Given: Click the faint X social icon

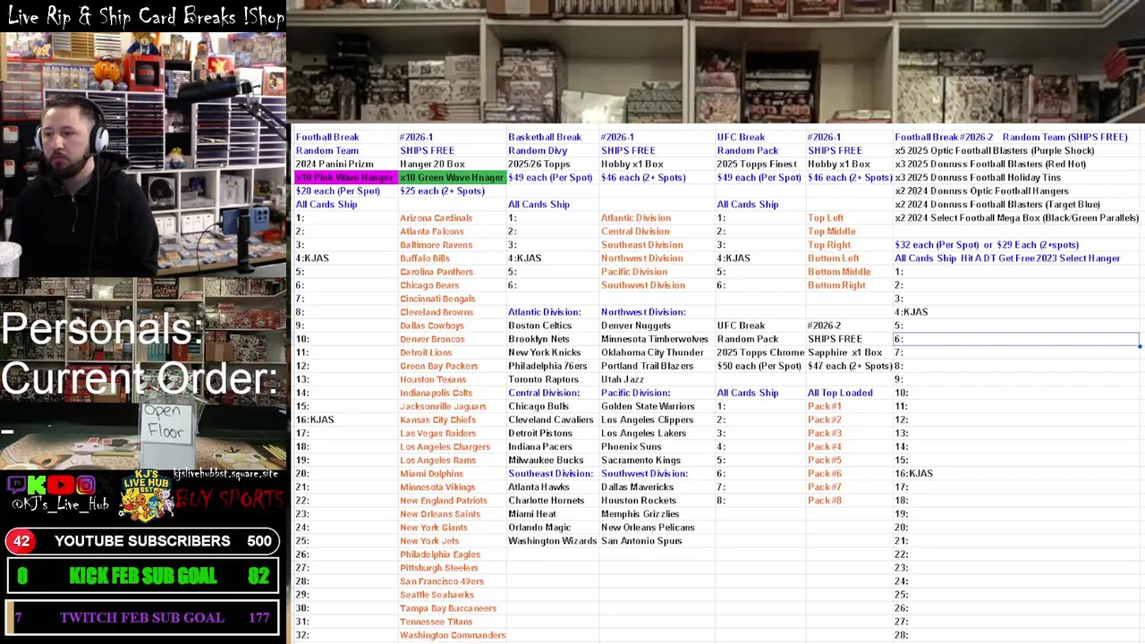Looking at the screenshot, I should (107, 486).
